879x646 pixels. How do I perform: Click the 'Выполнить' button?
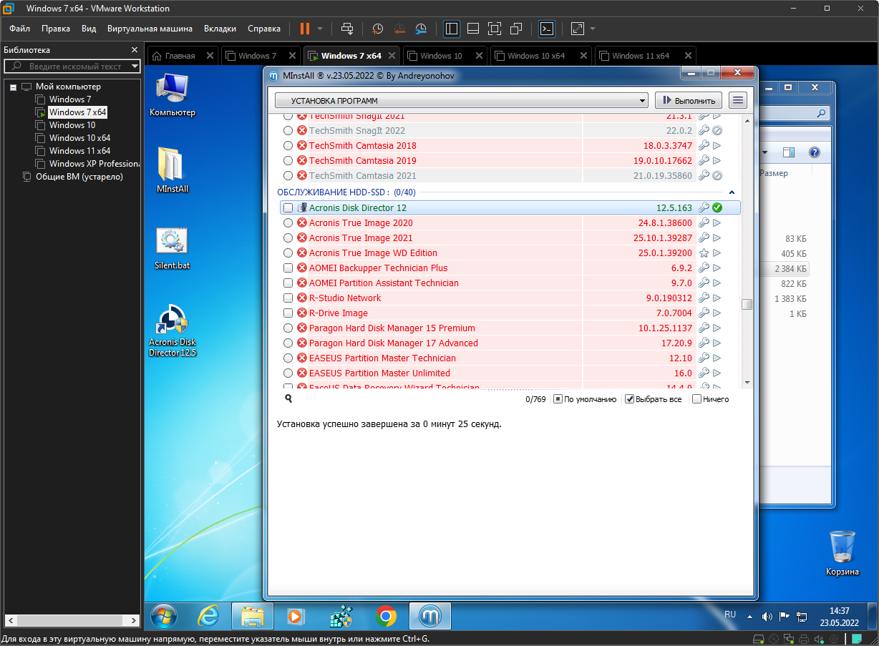click(x=688, y=101)
